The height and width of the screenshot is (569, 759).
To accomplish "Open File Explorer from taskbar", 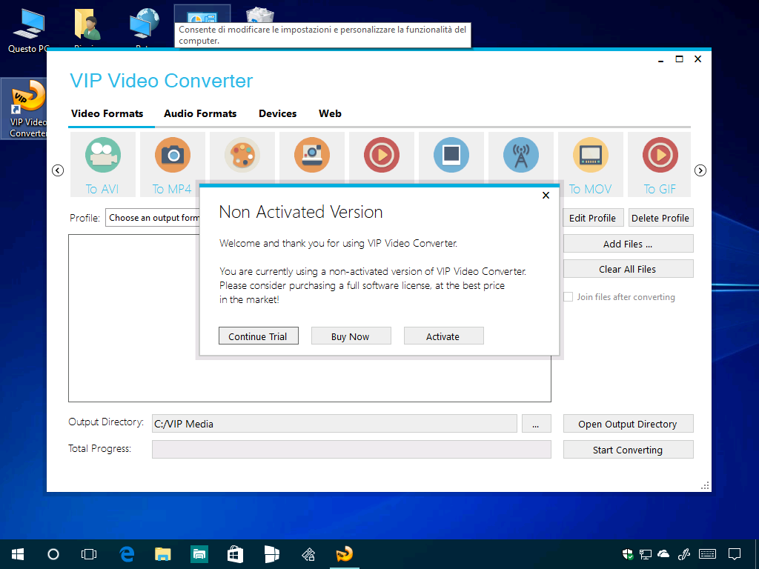I will click(x=162, y=554).
